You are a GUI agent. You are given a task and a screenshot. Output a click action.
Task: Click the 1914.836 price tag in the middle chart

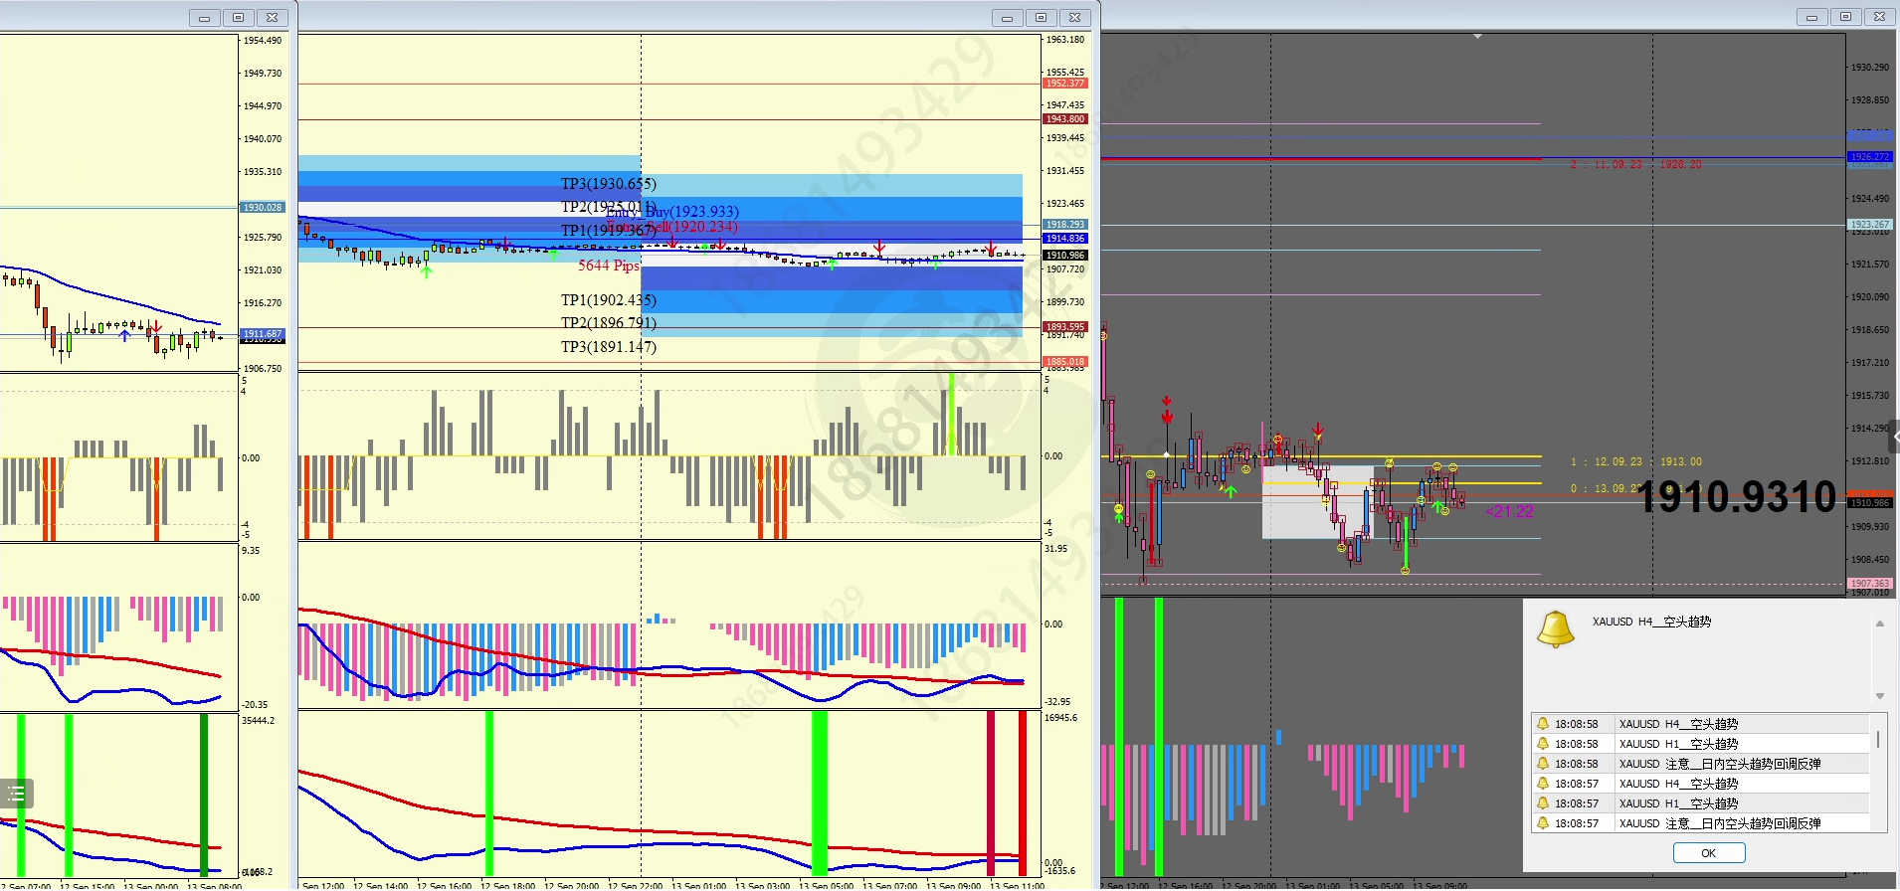(1065, 239)
